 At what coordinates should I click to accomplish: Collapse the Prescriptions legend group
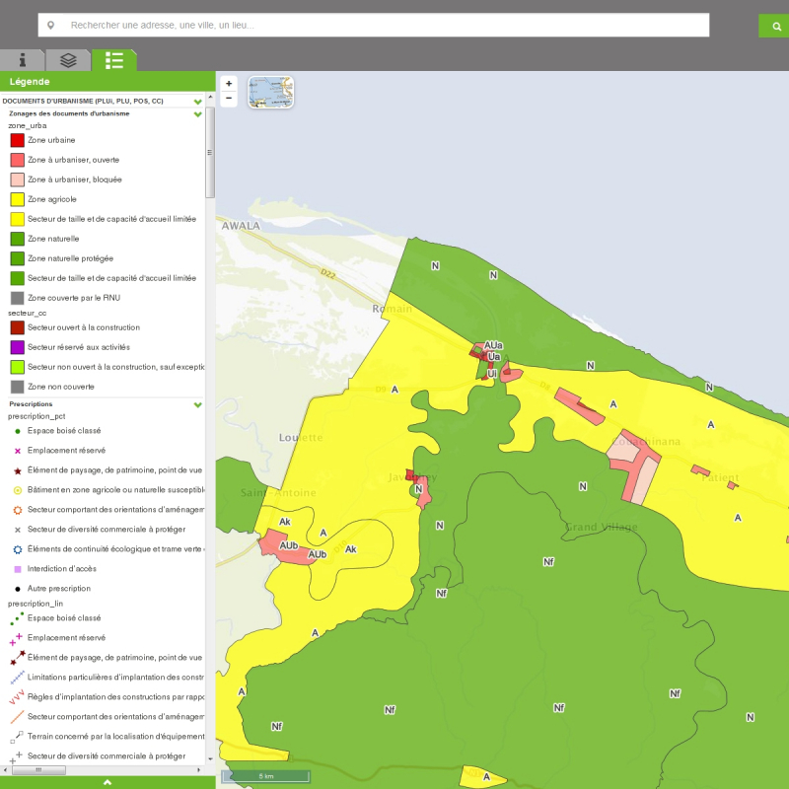click(x=198, y=404)
